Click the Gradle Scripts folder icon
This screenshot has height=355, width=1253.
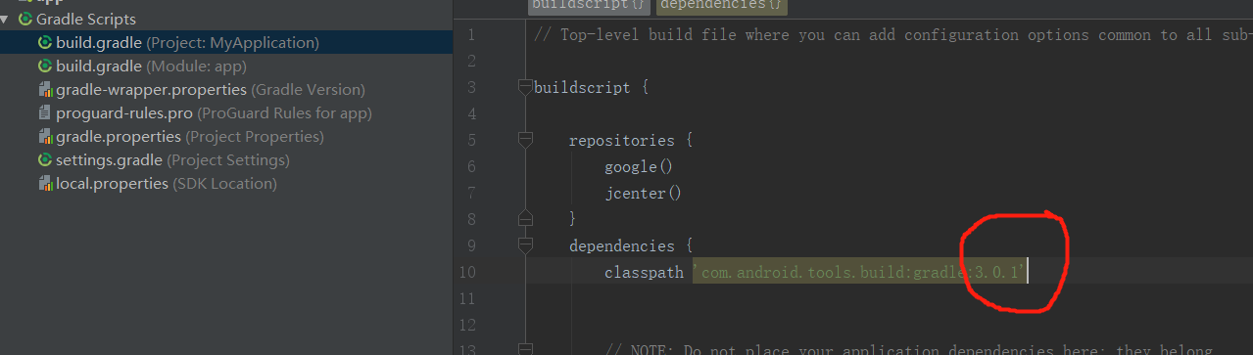[x=25, y=20]
